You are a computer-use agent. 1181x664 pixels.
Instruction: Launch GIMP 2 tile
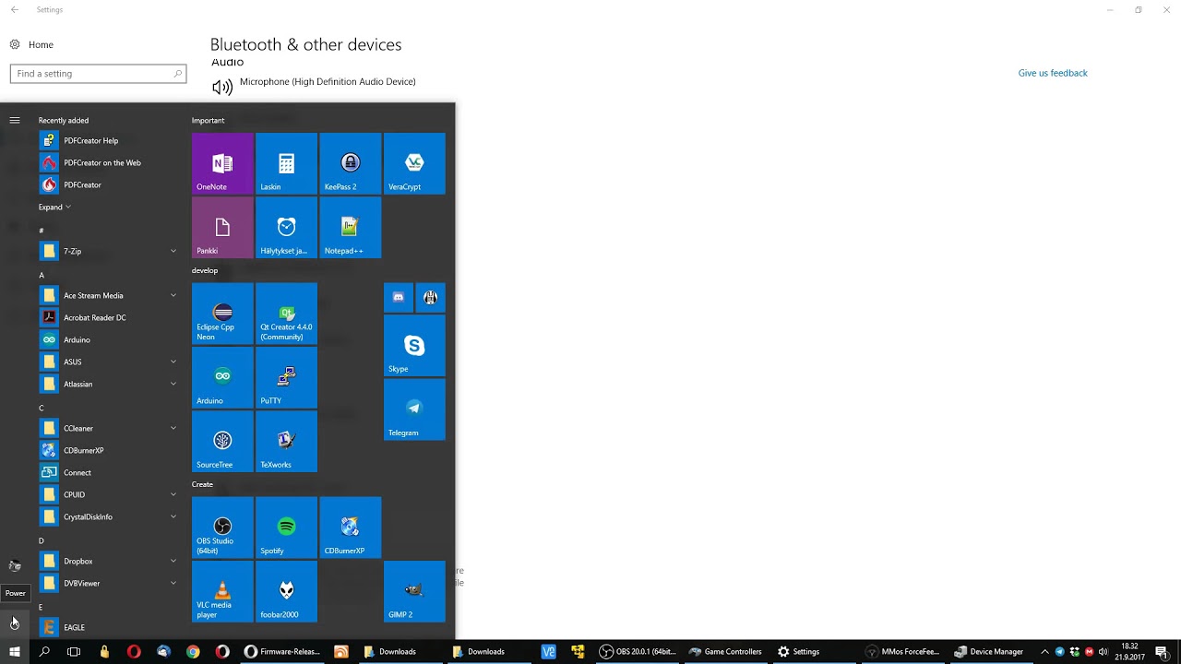pos(414,591)
